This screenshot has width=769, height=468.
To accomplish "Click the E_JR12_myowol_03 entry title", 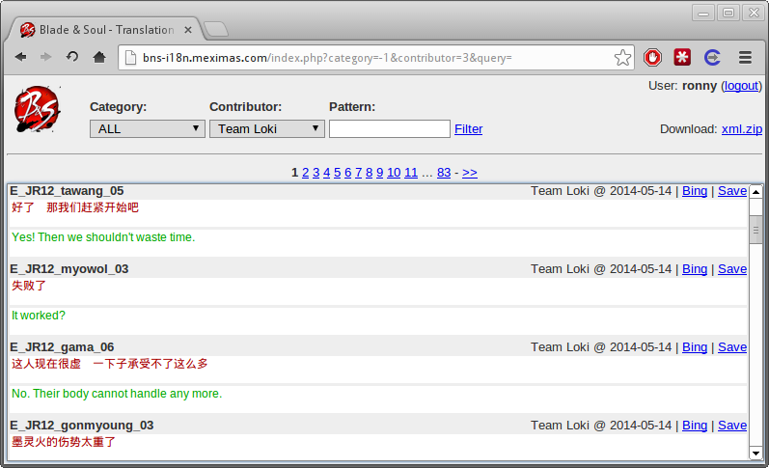I will pos(69,269).
